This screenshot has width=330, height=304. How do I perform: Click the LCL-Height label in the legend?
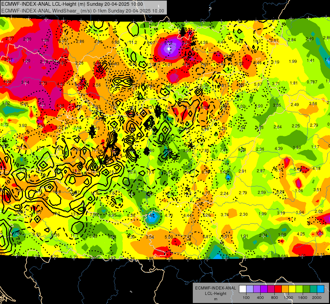coord(215,294)
